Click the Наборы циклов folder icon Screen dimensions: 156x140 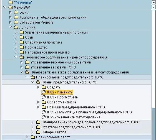[x=38, y=132]
